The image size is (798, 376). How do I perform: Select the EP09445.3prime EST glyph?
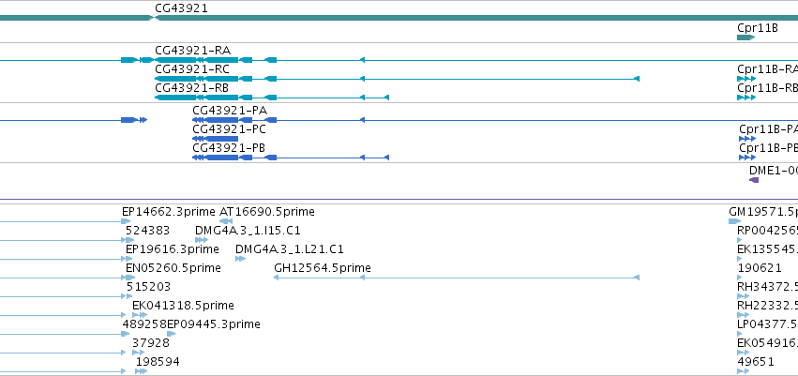click(171, 334)
